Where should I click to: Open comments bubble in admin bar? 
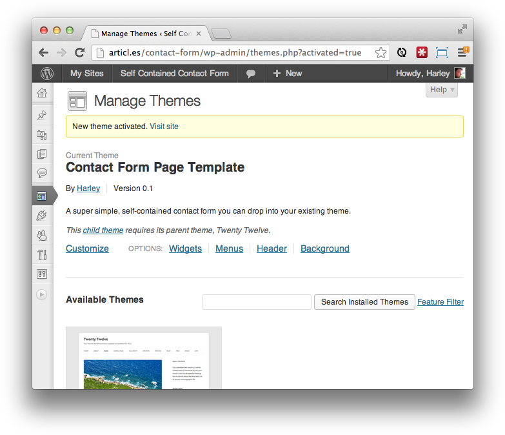click(251, 74)
